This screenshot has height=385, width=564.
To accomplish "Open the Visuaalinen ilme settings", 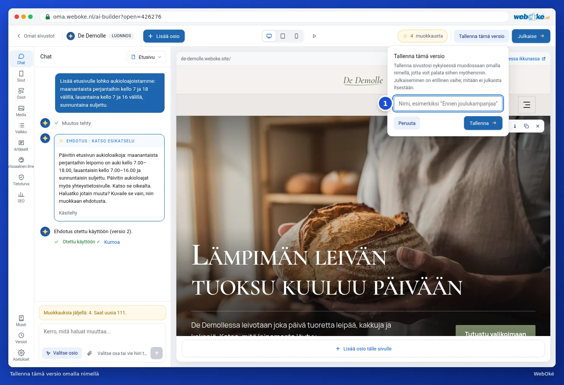I will tap(21, 163).
